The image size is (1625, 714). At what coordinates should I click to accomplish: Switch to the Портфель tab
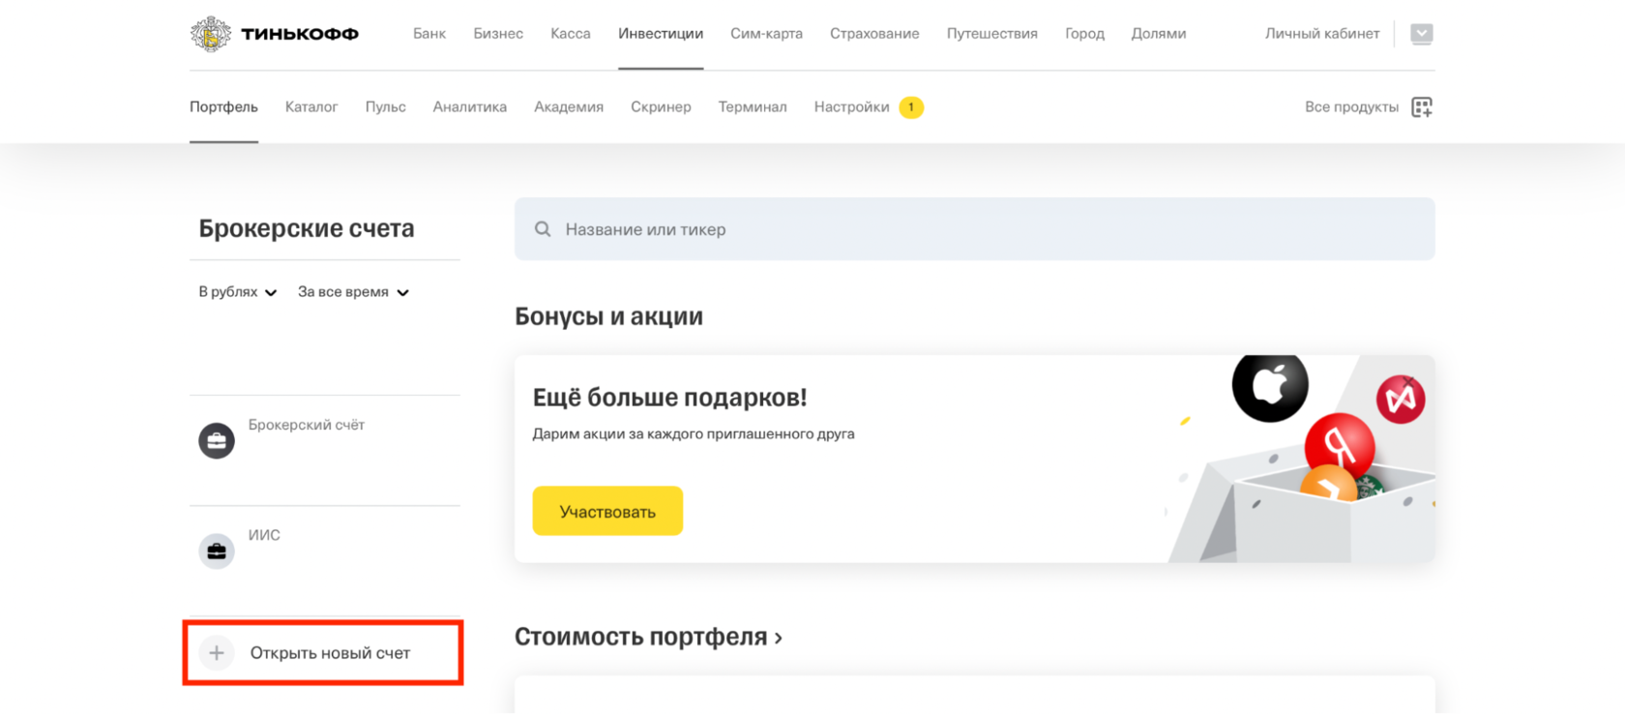[223, 107]
